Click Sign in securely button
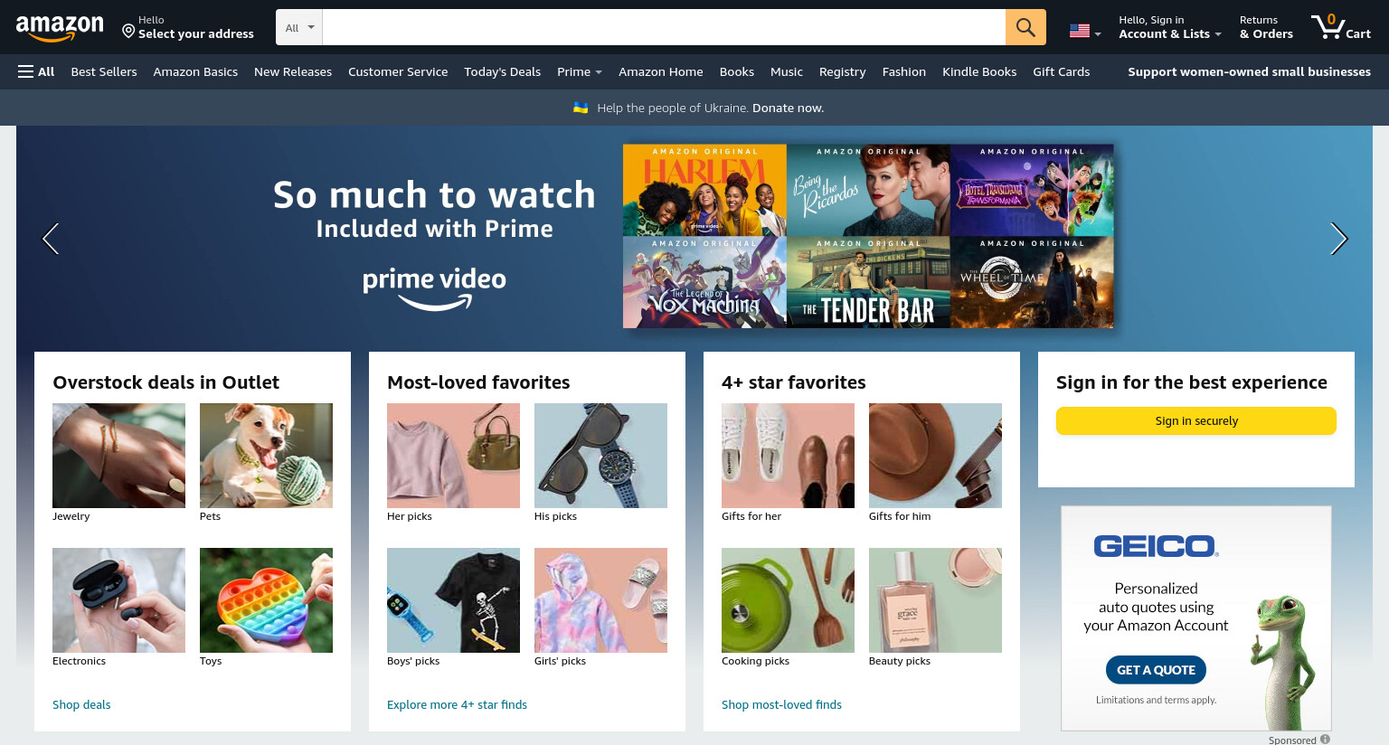1389x745 pixels. click(x=1195, y=420)
